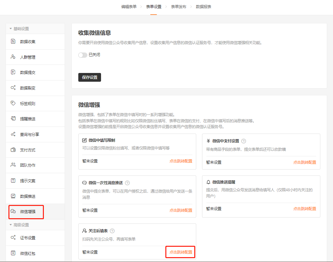
Task: Click 点击跳转配置 for 微信中填写限制
Action: tap(181, 161)
